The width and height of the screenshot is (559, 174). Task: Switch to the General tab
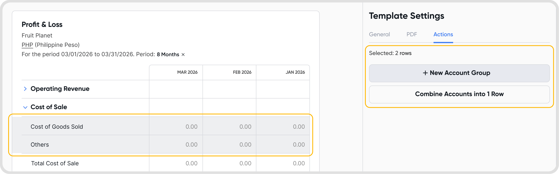click(379, 34)
